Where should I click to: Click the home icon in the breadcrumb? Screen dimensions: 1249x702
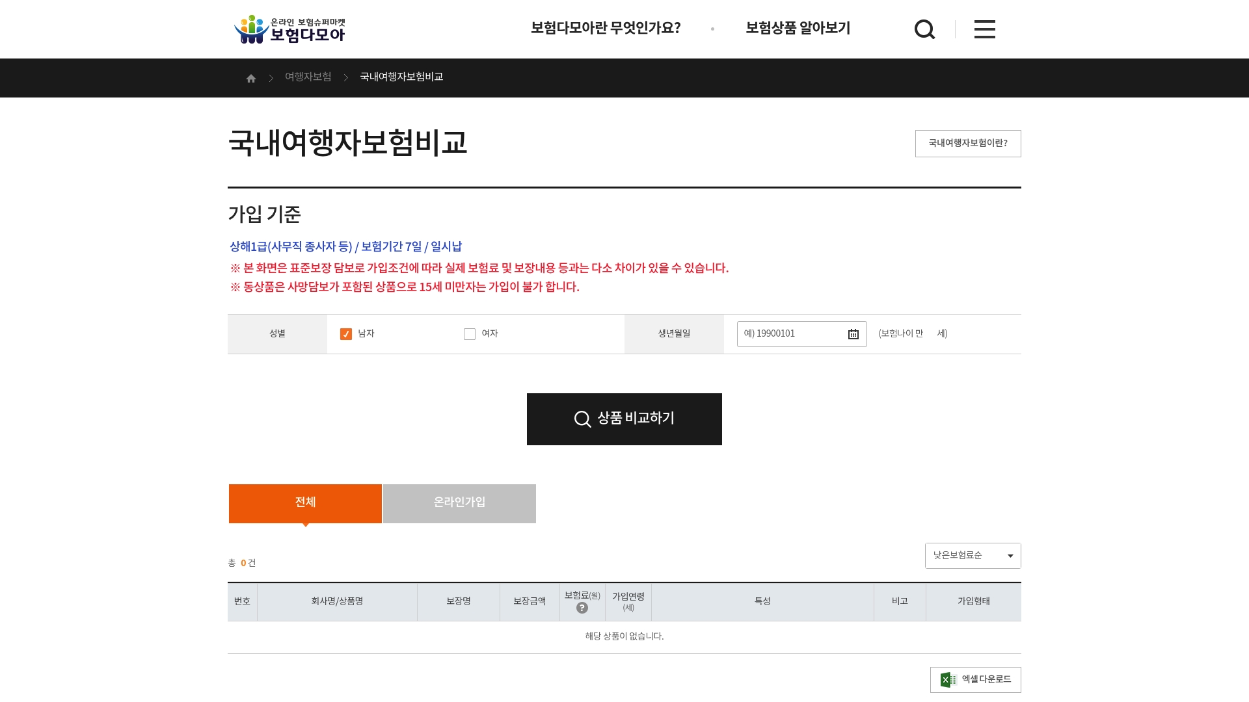pos(252,77)
